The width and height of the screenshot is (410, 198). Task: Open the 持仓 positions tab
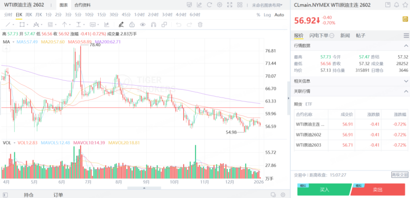[x=28, y=195]
